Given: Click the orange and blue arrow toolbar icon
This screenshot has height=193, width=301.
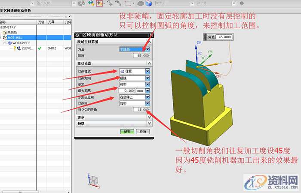Looking at the screenshot, I should [x=91, y=3].
